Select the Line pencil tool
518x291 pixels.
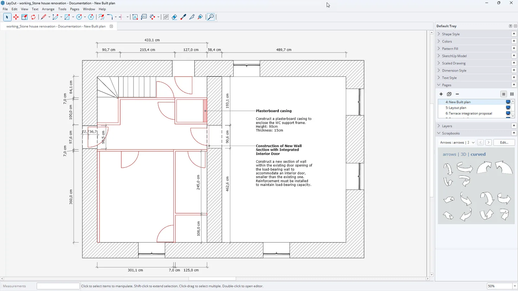(x=43, y=17)
